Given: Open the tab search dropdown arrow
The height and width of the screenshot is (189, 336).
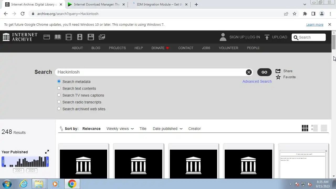Looking at the screenshot, I should pyautogui.click(x=304, y=4).
